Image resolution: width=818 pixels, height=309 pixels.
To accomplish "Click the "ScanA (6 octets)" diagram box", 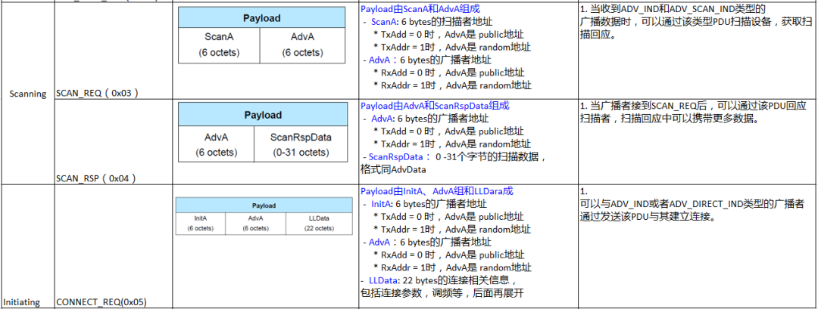I will point(219,45).
